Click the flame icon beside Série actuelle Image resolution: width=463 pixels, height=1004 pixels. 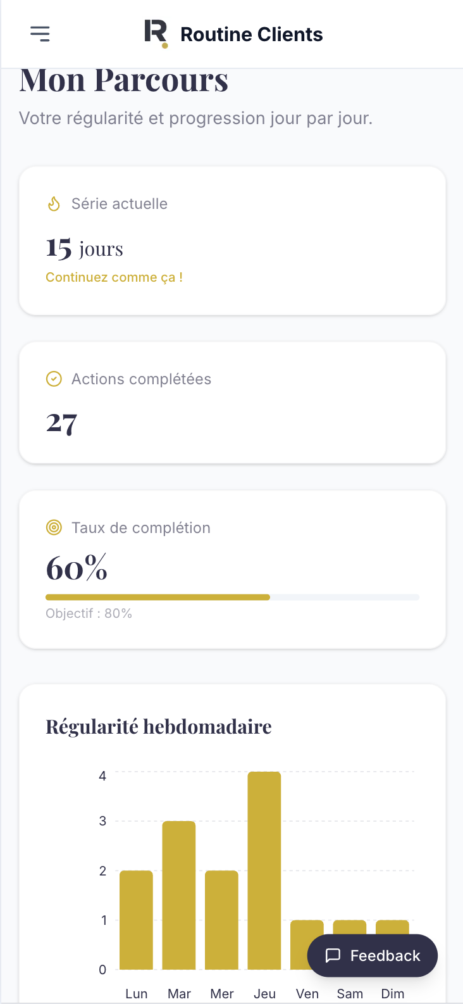[54, 204]
